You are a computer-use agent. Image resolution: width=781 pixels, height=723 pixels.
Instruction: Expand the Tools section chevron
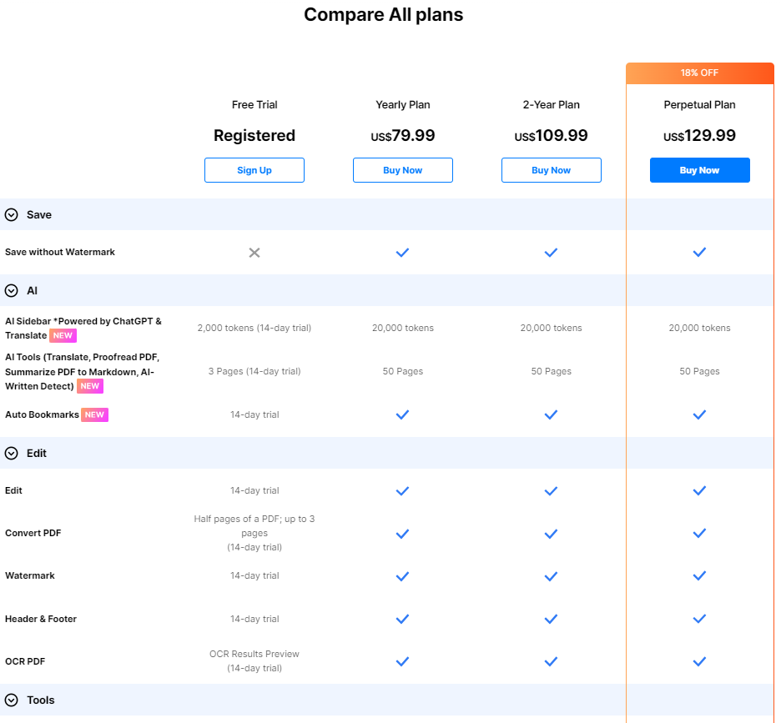[x=12, y=700]
